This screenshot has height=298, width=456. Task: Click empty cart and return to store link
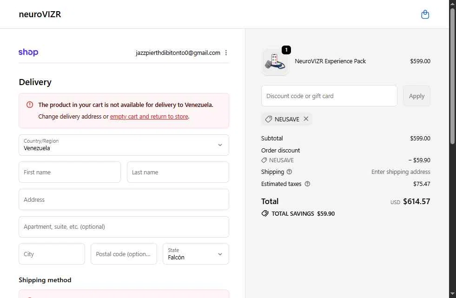(x=149, y=116)
